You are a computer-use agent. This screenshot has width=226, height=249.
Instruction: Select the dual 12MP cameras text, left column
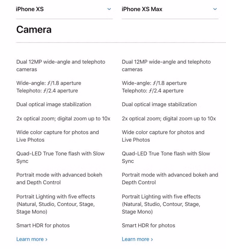click(60, 65)
